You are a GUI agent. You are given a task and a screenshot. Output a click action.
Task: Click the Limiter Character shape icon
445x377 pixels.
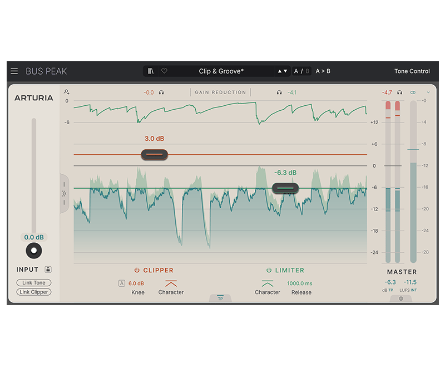268,283
